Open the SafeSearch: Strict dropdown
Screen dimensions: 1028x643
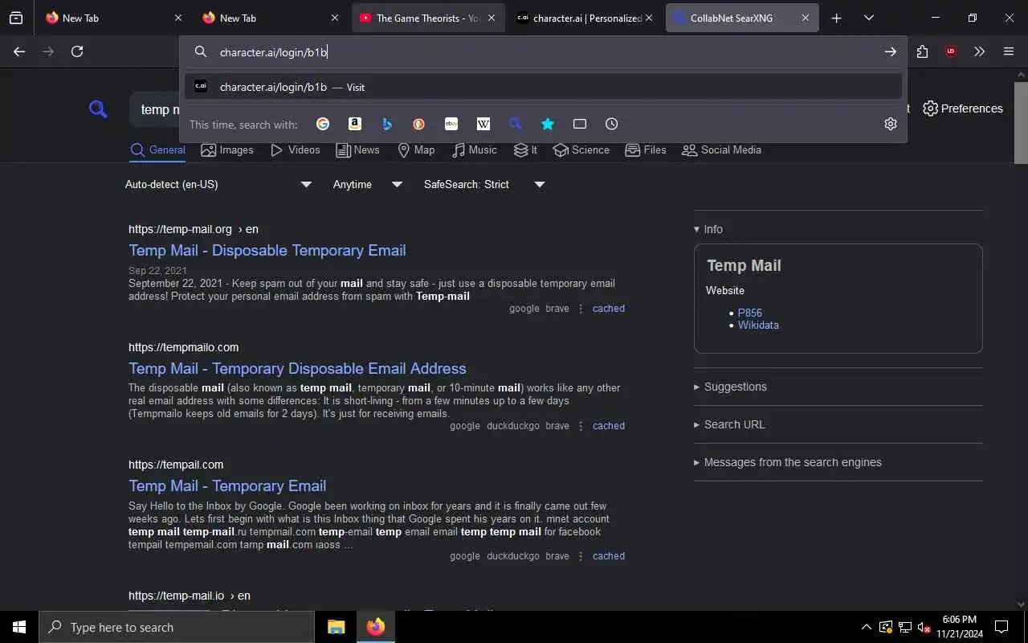483,184
